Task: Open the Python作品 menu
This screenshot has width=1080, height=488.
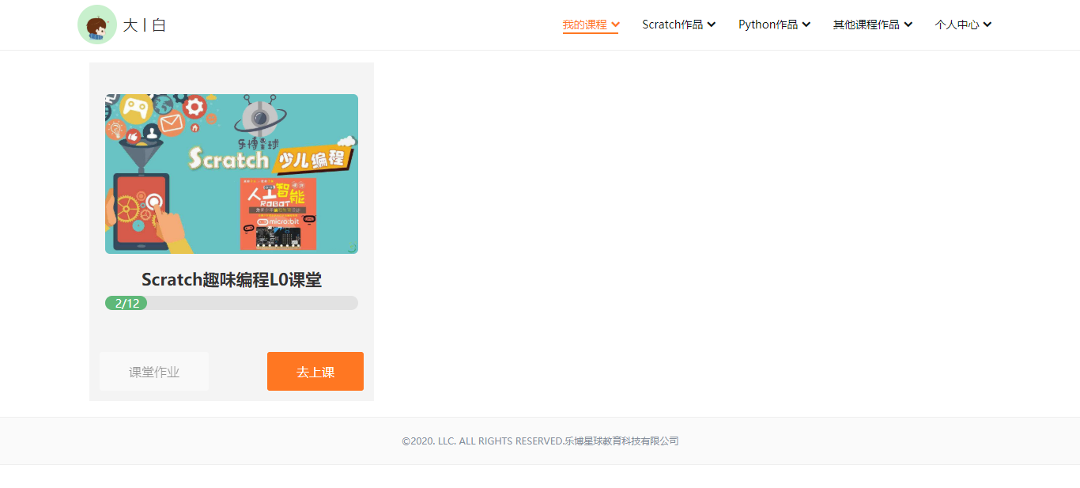Action: pyautogui.click(x=774, y=25)
